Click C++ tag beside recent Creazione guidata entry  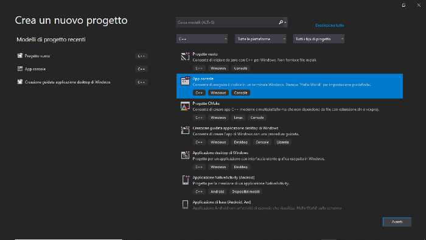141,82
